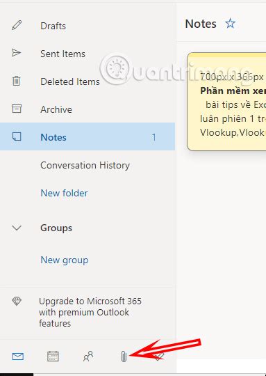Click the Groups heading

pos(56,228)
